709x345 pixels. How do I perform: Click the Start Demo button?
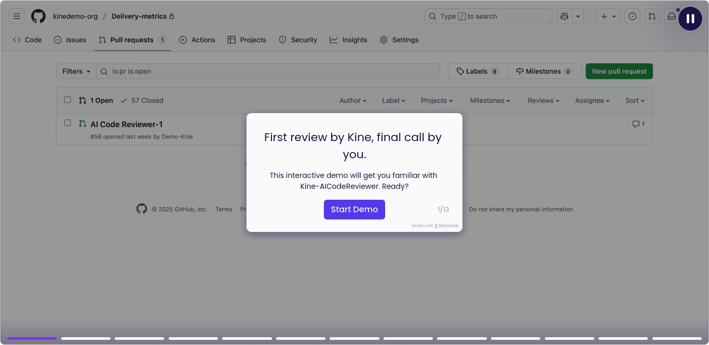click(354, 209)
